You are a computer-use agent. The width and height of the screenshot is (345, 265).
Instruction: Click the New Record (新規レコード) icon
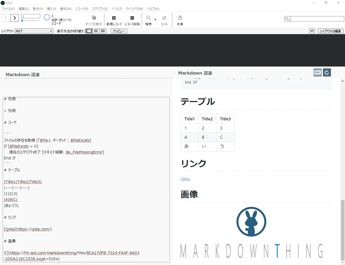pos(114,18)
